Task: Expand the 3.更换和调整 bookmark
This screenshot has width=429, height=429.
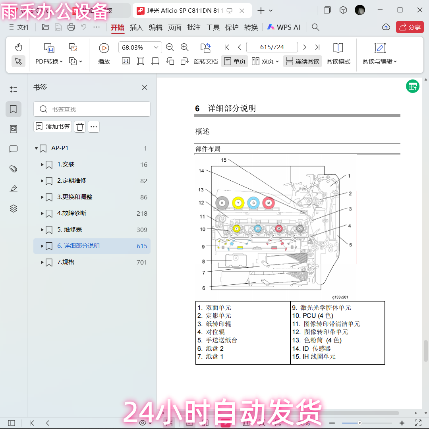Action: [42, 197]
